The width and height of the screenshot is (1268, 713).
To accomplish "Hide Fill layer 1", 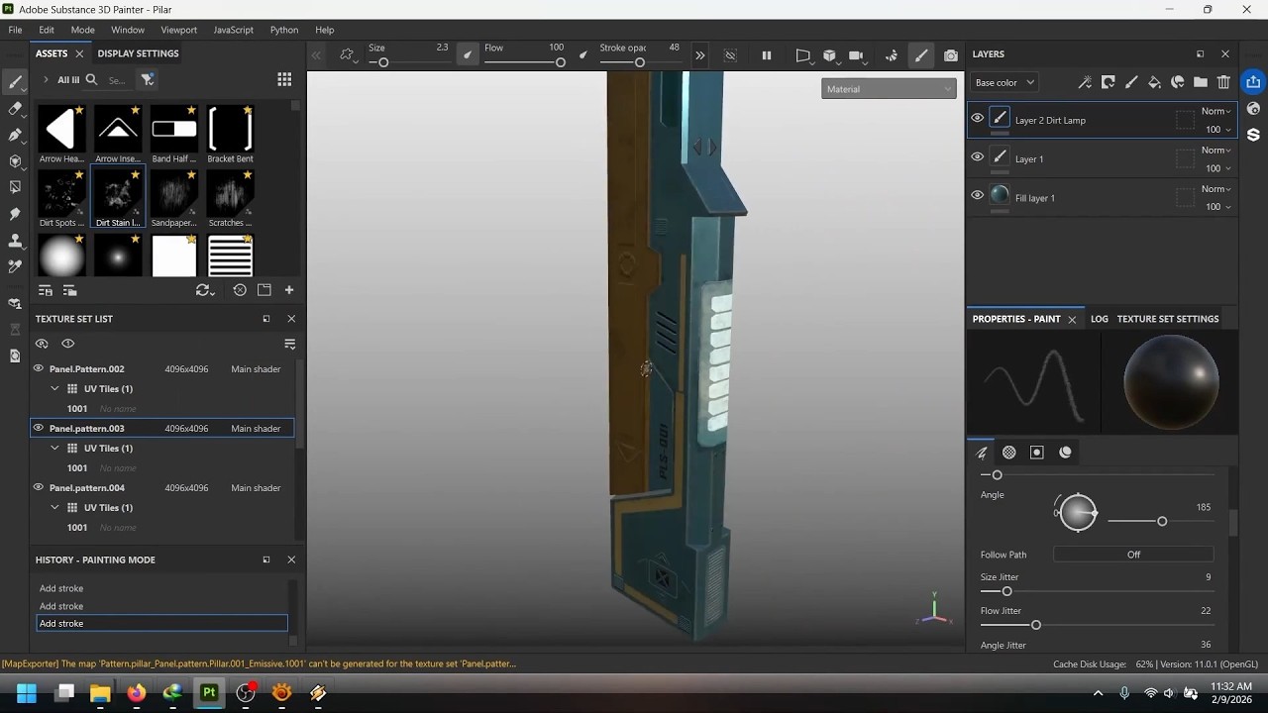I will (977, 195).
